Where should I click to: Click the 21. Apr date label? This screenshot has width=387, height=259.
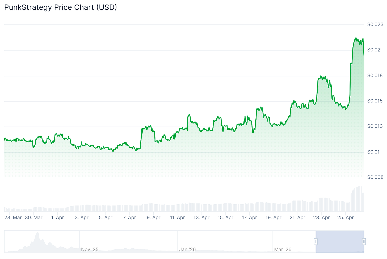coord(297,218)
